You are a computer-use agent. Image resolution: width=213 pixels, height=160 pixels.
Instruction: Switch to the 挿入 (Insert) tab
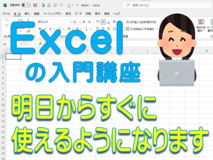tap(27, 14)
